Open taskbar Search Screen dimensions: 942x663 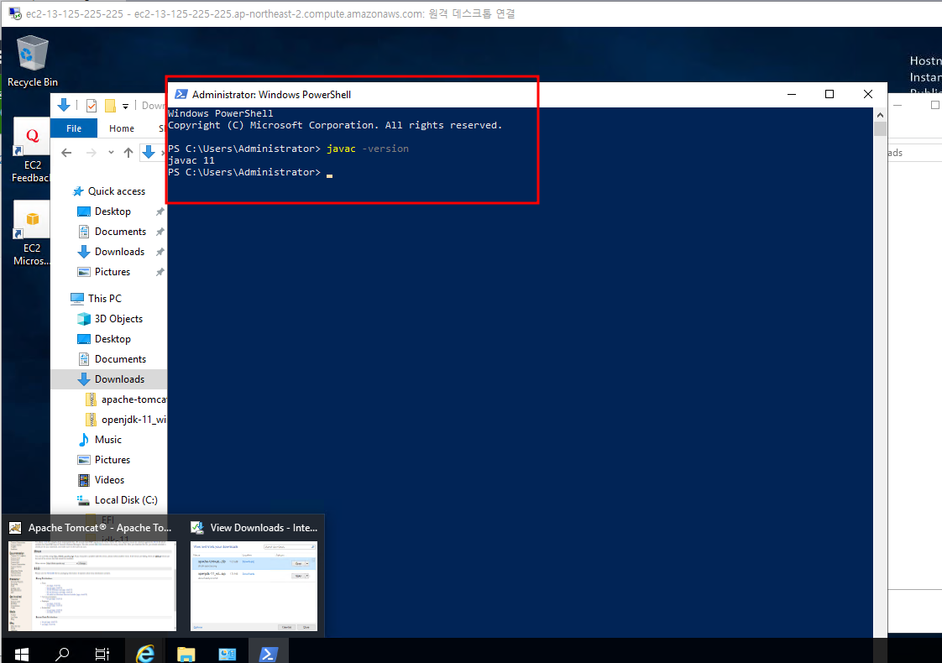coord(61,654)
